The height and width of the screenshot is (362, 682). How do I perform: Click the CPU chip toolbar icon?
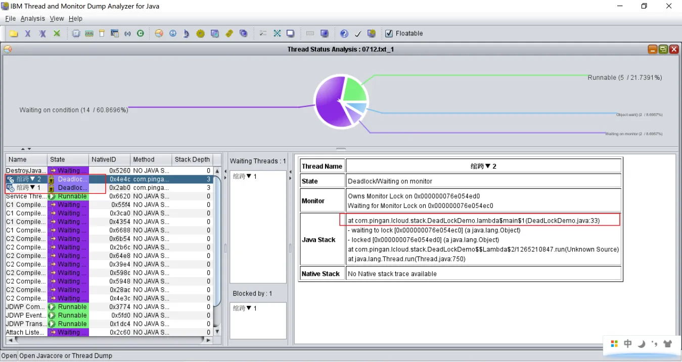76,33
